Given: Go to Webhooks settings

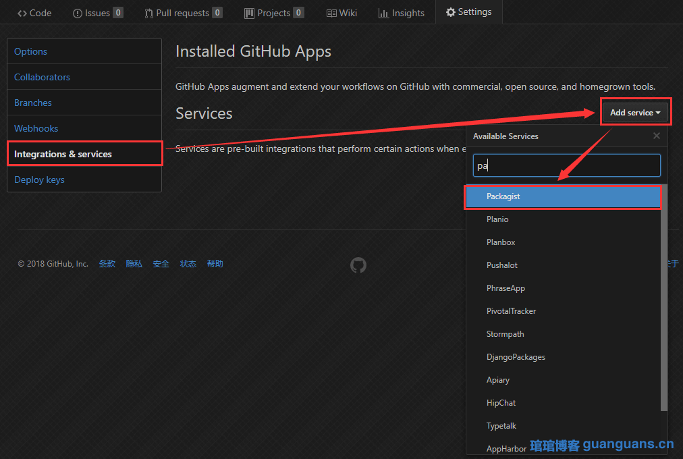Looking at the screenshot, I should pos(84,128).
